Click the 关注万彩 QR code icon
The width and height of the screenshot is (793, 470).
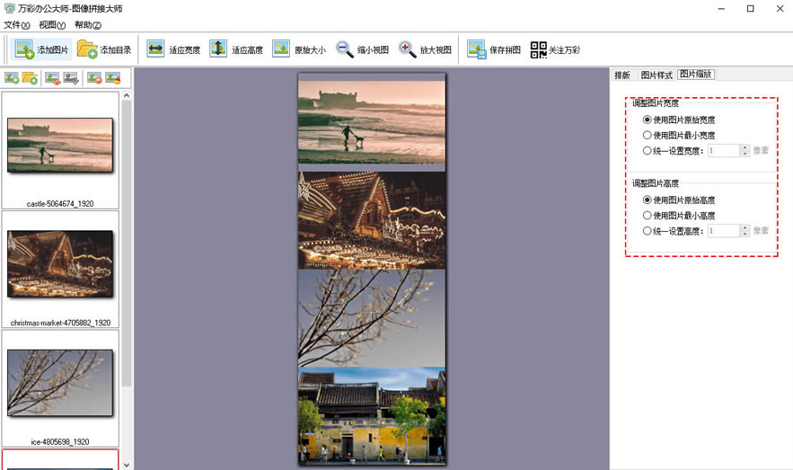click(538, 49)
